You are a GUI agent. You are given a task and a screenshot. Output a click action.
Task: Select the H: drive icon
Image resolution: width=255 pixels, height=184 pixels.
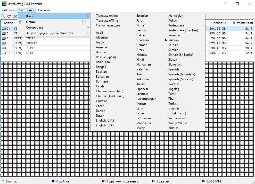pyautogui.click(x=4, y=53)
